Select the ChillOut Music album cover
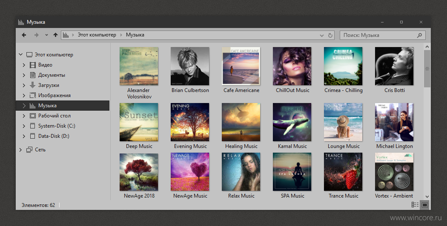 [x=292, y=66]
